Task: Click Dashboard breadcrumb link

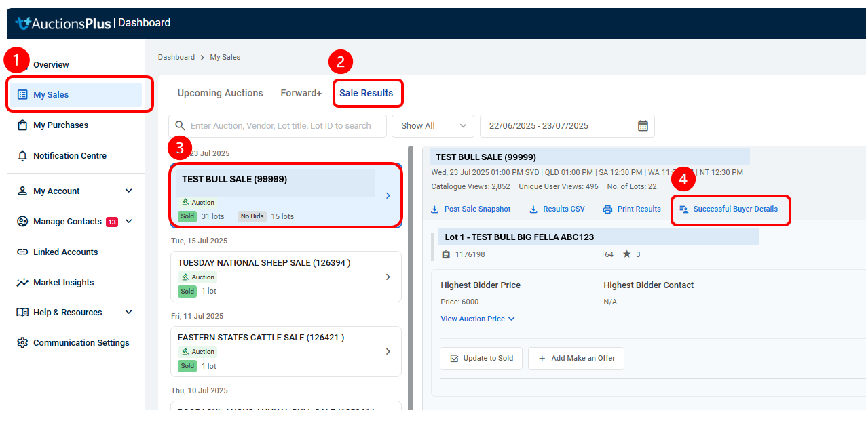Action: coord(176,58)
